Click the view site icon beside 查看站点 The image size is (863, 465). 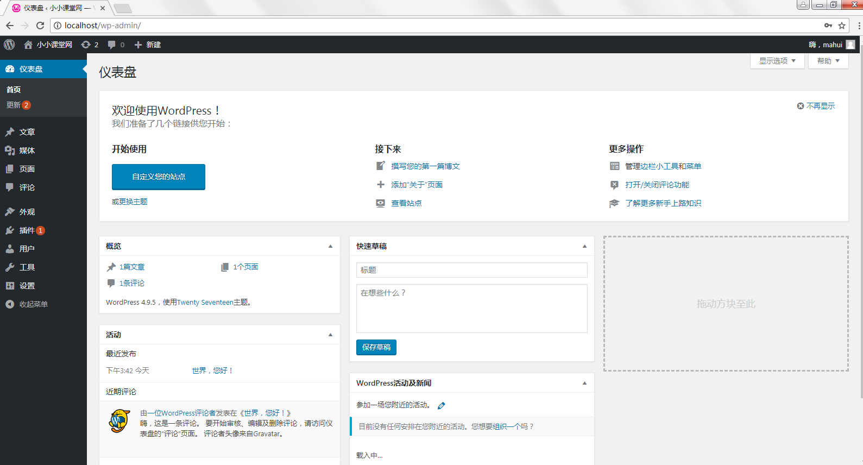click(x=381, y=203)
